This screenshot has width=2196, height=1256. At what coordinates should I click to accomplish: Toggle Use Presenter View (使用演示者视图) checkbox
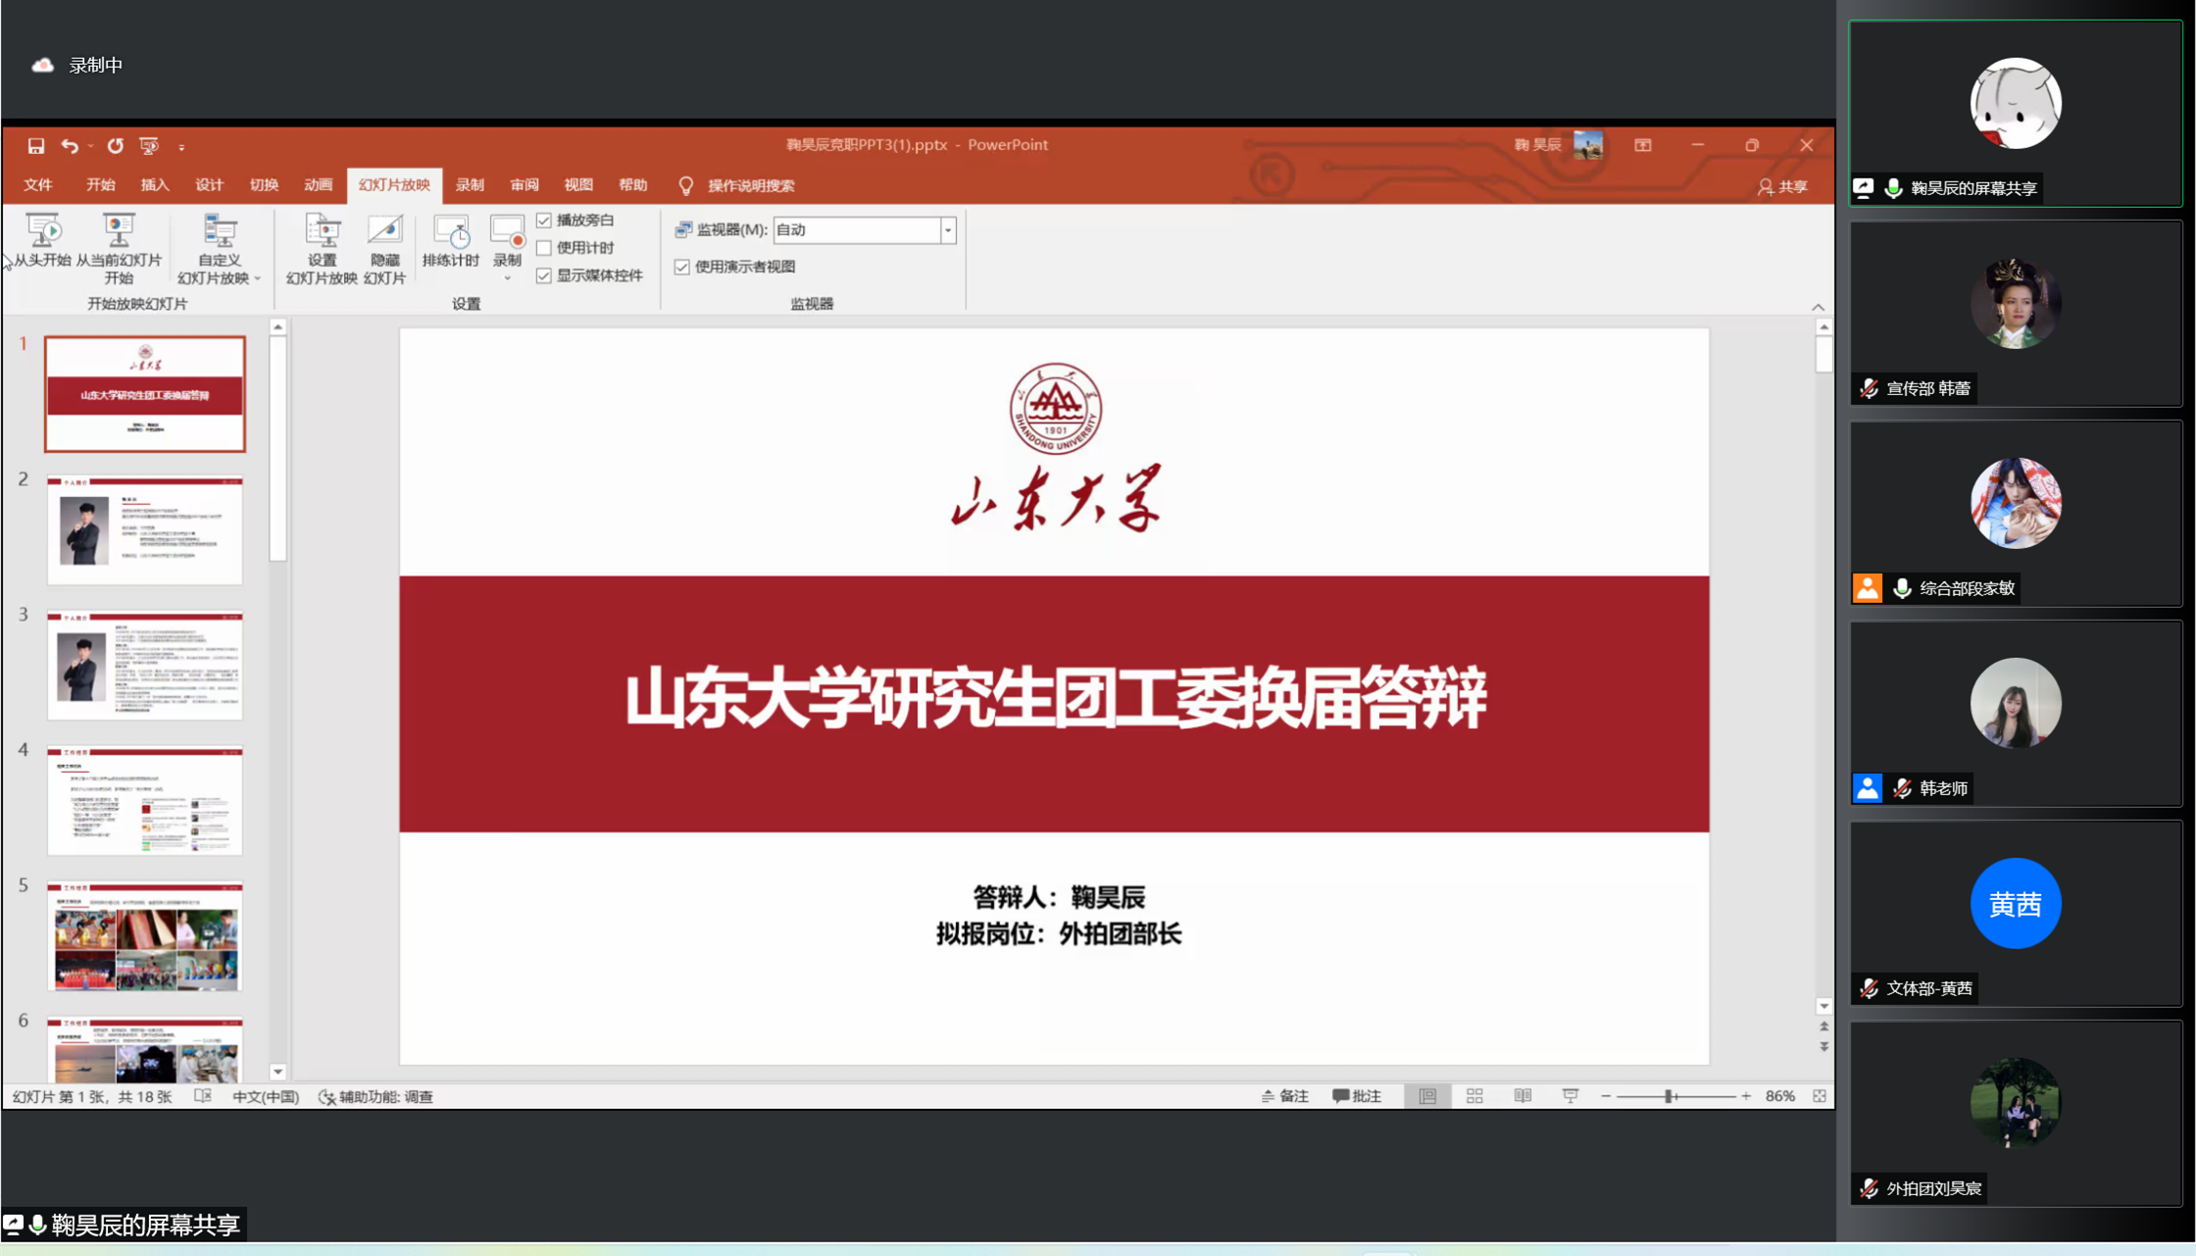[x=682, y=267]
